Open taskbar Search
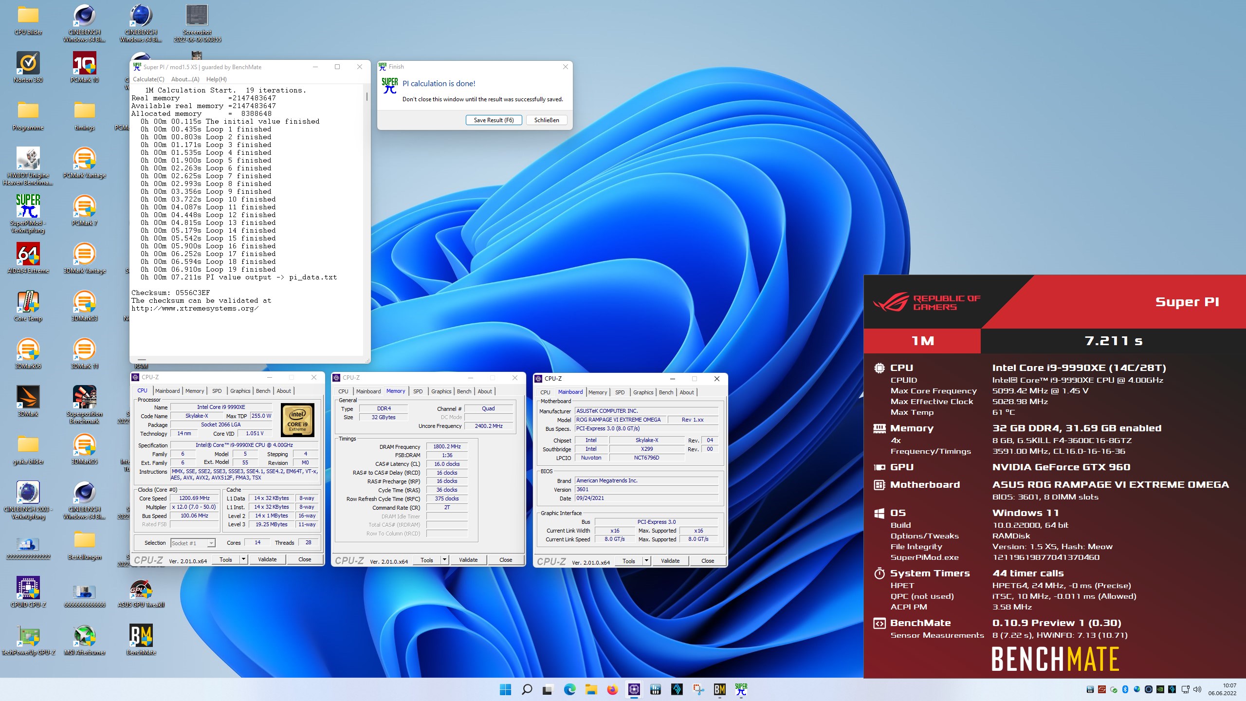The height and width of the screenshot is (701, 1246). click(x=527, y=689)
